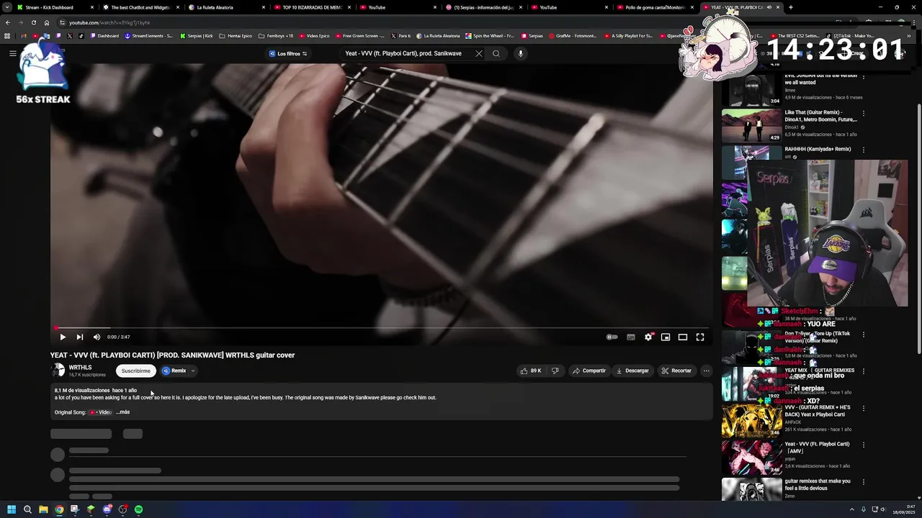
Task: Start voice search with microphone
Action: 520,53
